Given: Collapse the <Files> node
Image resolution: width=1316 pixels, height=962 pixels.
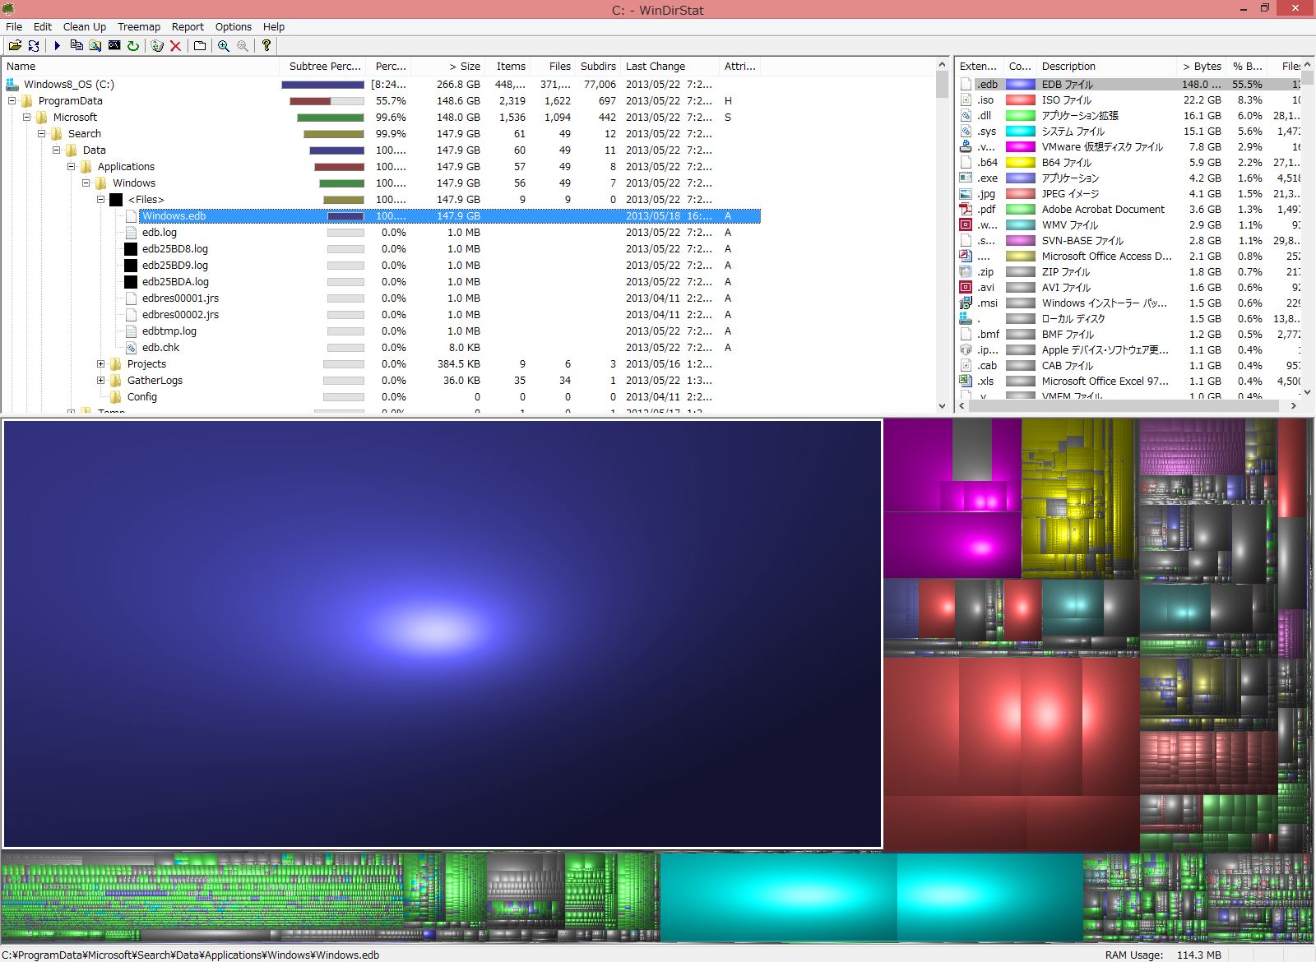Looking at the screenshot, I should [x=101, y=199].
